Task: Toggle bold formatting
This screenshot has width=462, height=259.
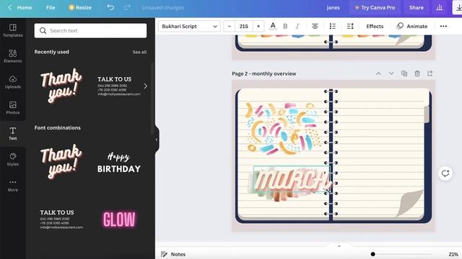Action: coord(285,26)
